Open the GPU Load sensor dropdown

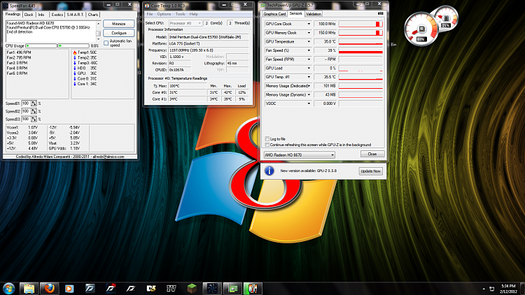309,69
